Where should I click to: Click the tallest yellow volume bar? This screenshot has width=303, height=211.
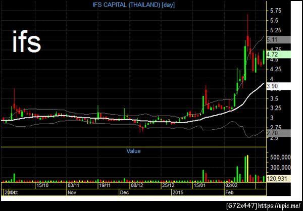[247, 169]
